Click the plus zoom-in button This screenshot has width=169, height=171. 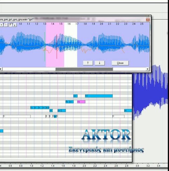click(1, 25)
